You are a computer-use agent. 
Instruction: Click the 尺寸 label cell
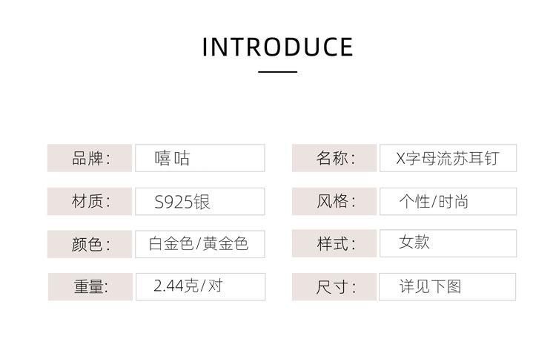pyautogui.click(x=334, y=287)
